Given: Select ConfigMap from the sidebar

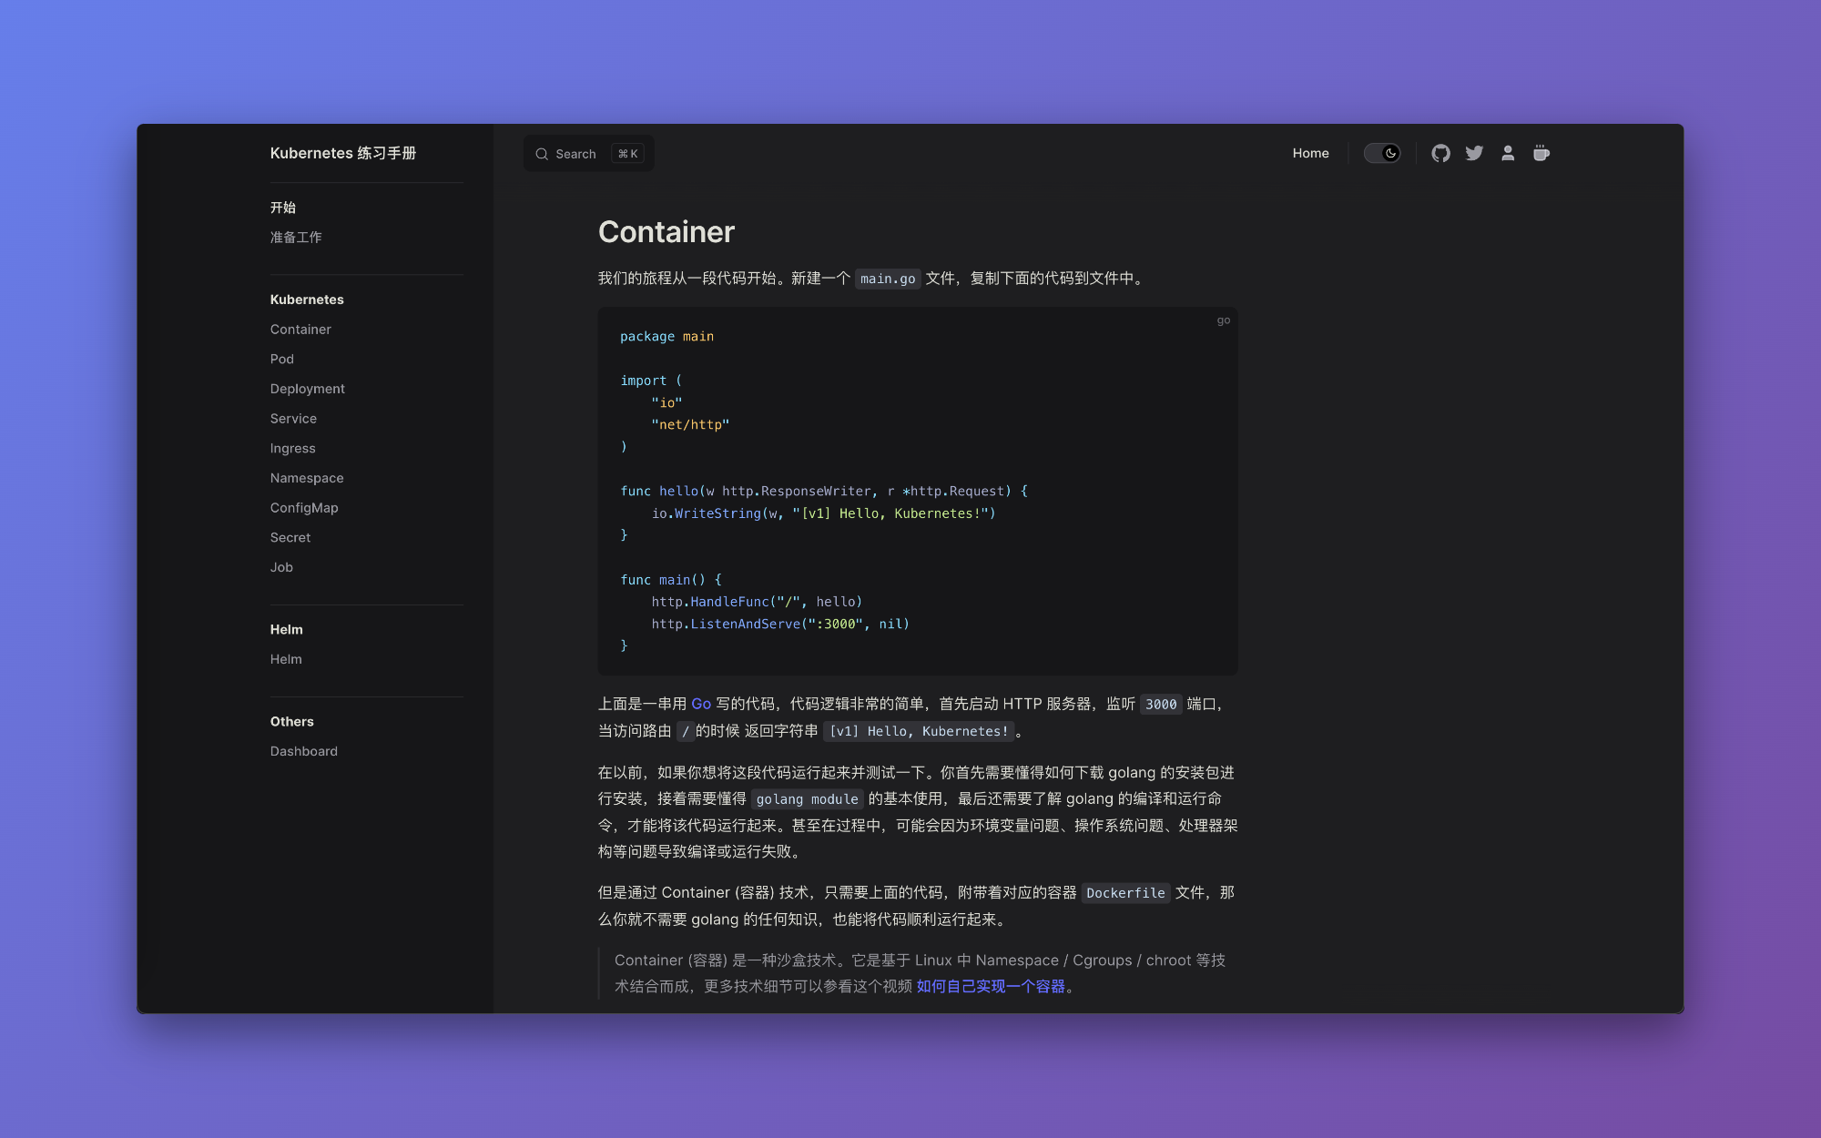Looking at the screenshot, I should coord(303,508).
